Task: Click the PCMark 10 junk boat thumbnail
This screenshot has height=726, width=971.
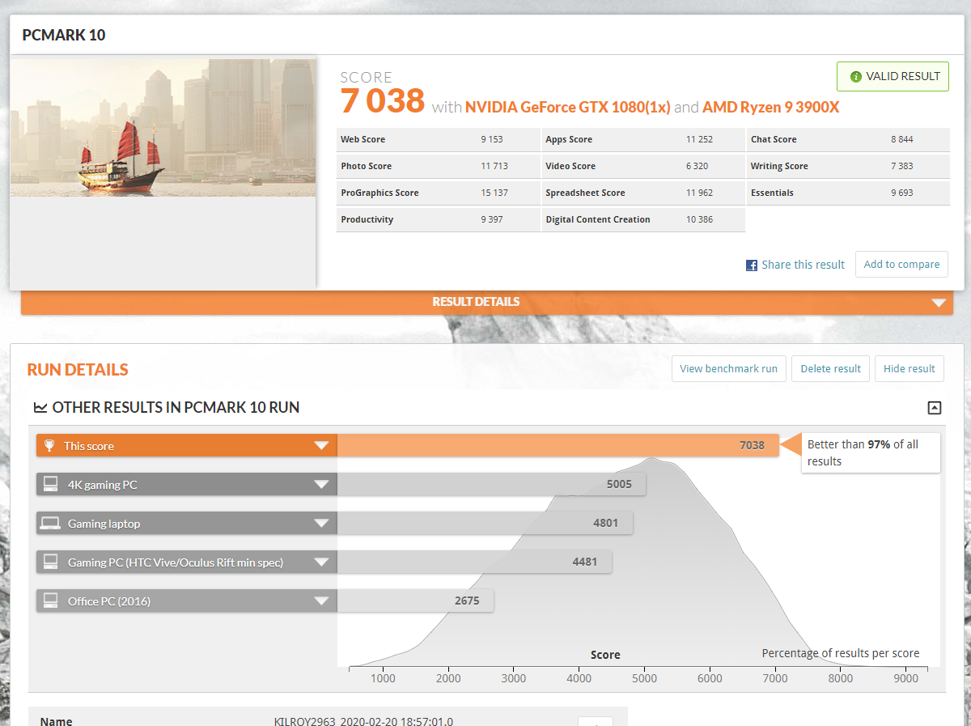Action: (163, 127)
